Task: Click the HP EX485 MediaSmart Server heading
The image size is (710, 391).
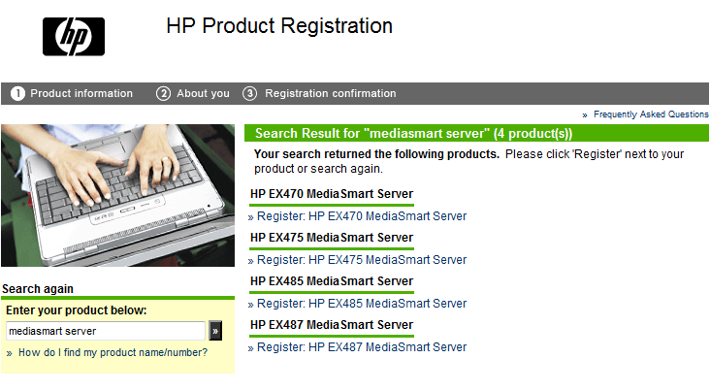Action: pyautogui.click(x=332, y=281)
